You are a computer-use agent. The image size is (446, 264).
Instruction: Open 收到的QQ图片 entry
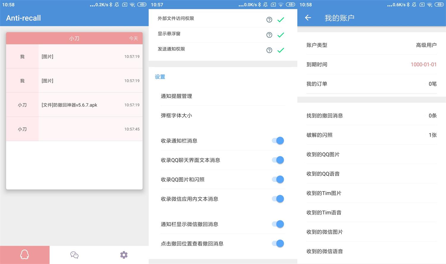[371, 154]
